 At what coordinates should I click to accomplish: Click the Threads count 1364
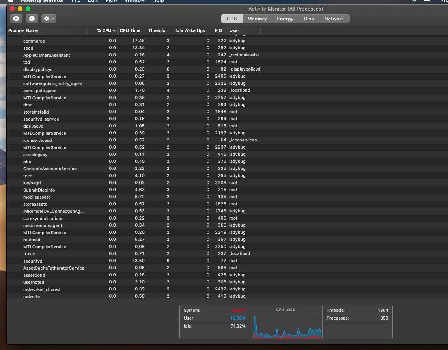383,310
